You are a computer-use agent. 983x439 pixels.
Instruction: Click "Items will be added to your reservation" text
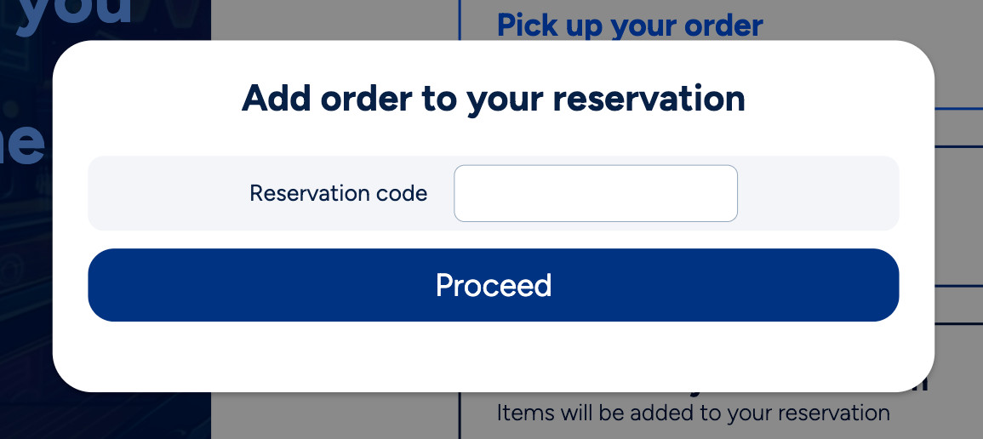pos(693,413)
